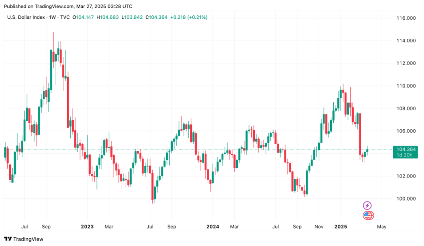Viewport: 424px width, 246px height.
Task: Click the +0.218 (+0.21%) change value
Action: pyautogui.click(x=189, y=17)
